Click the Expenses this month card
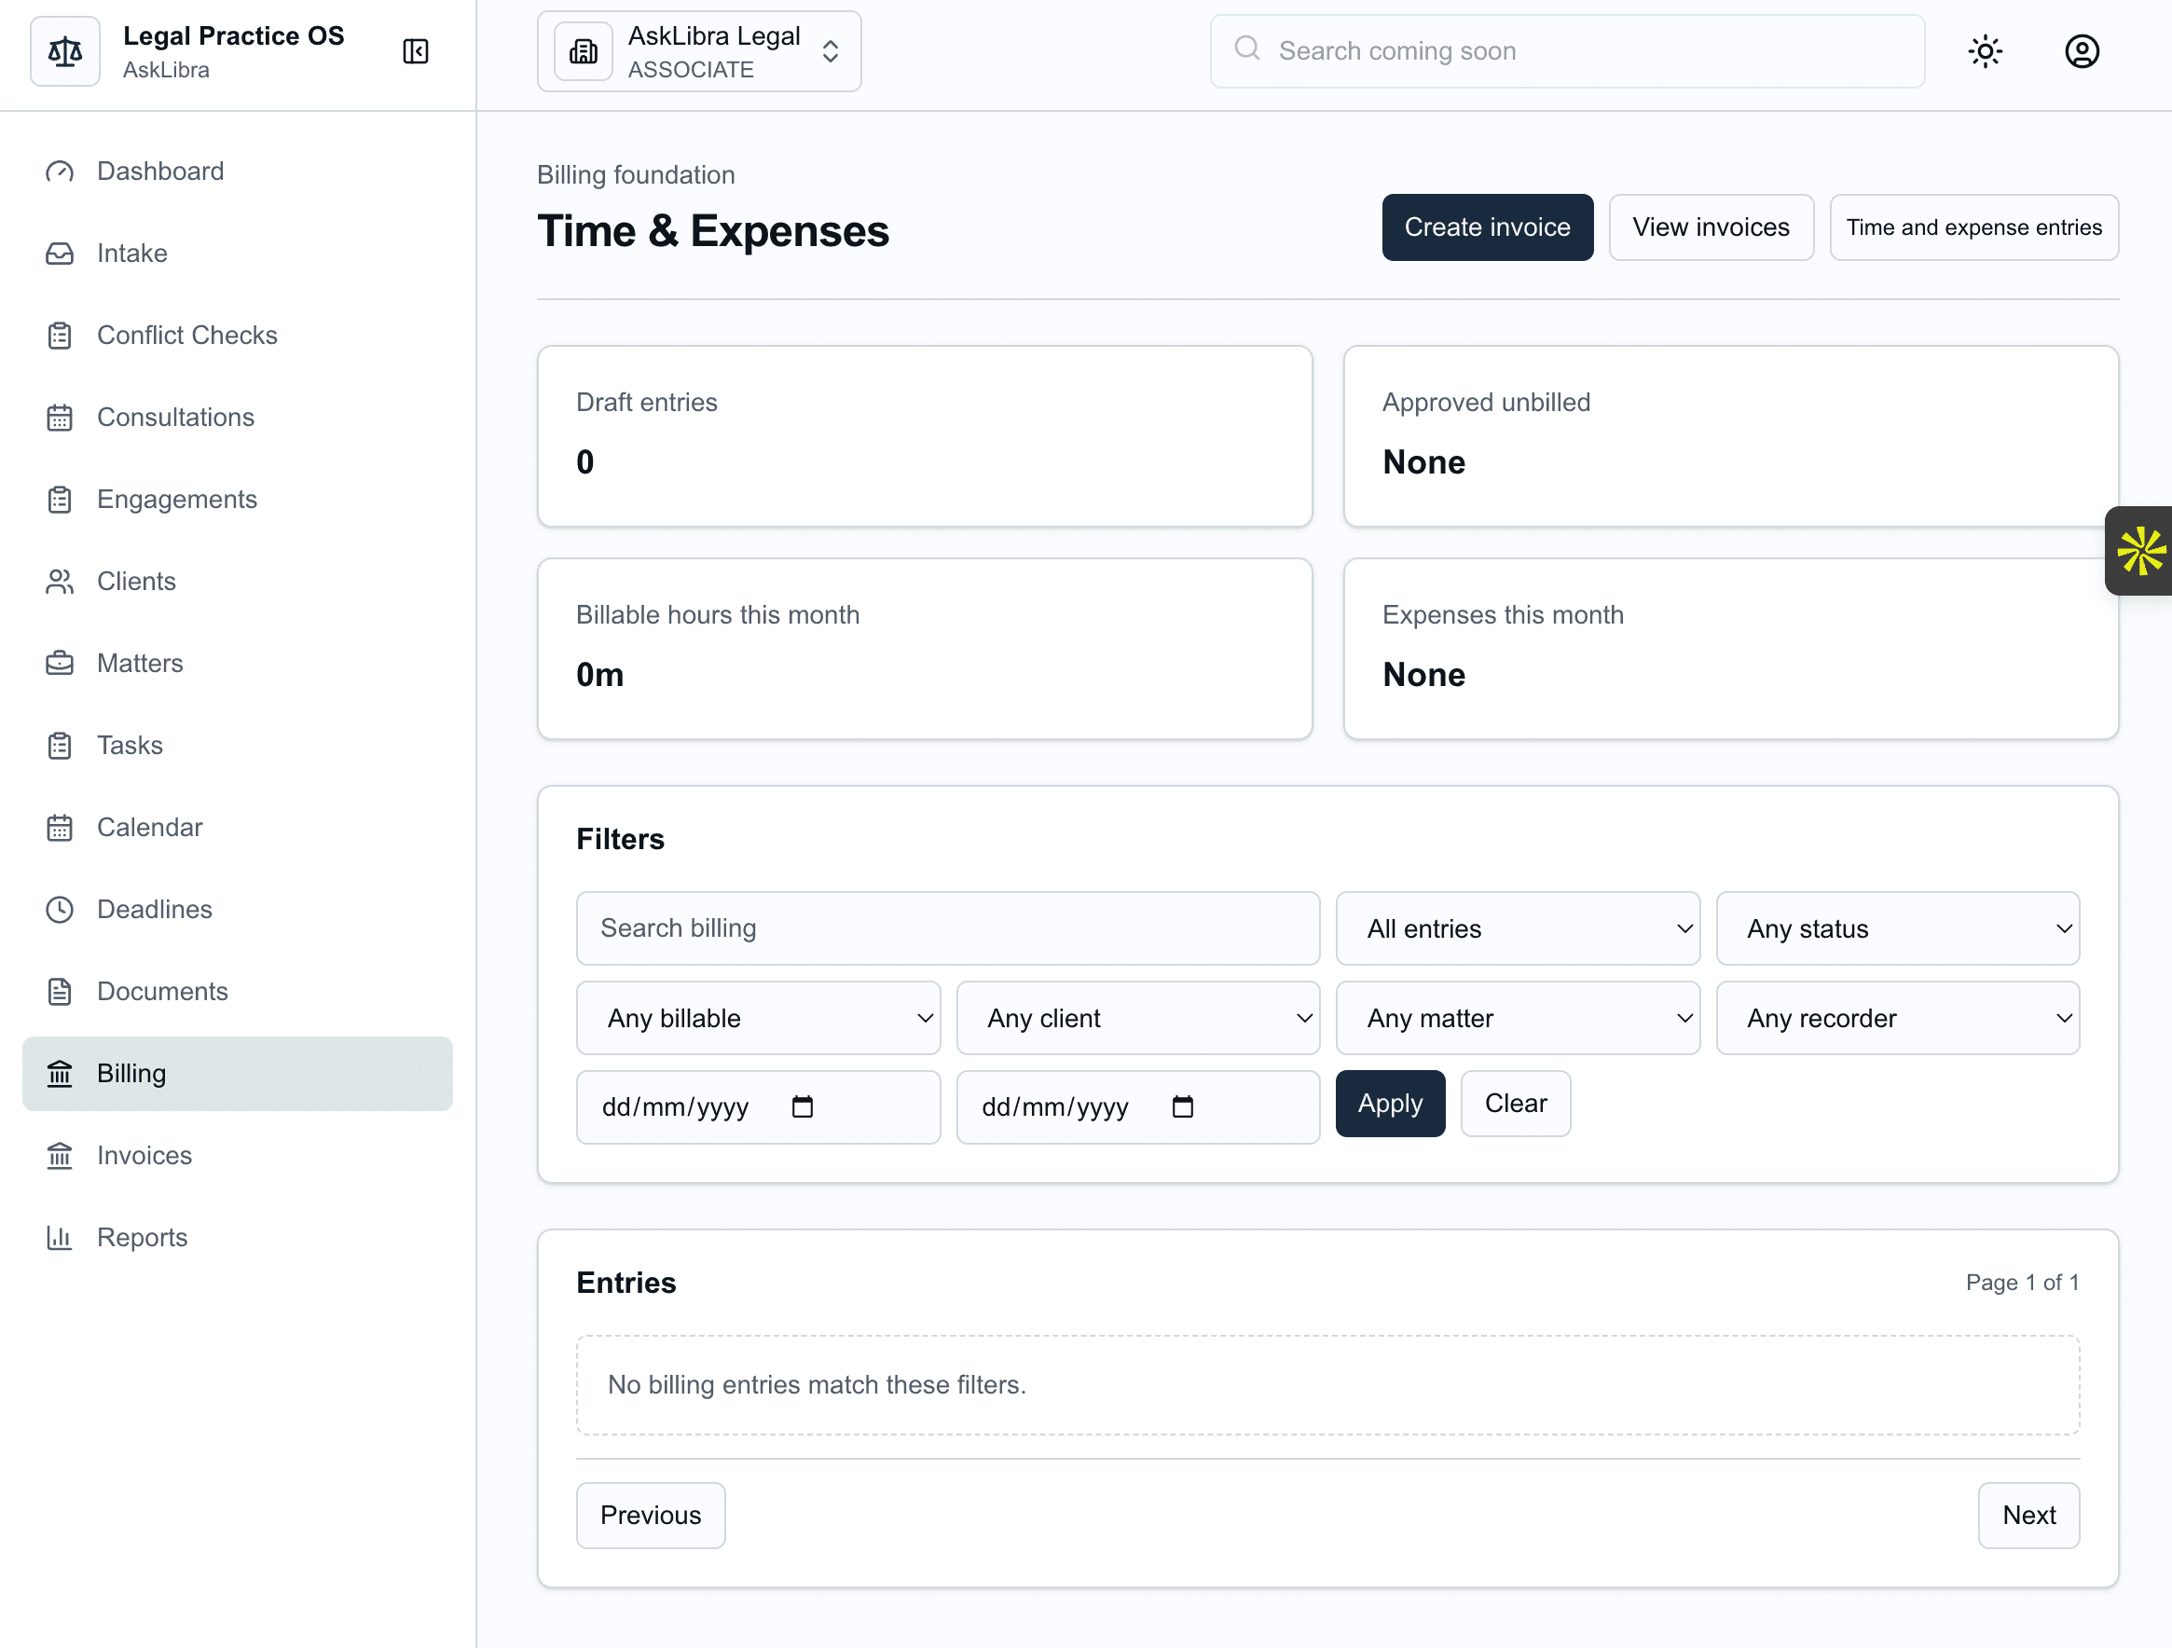 [x=1731, y=649]
